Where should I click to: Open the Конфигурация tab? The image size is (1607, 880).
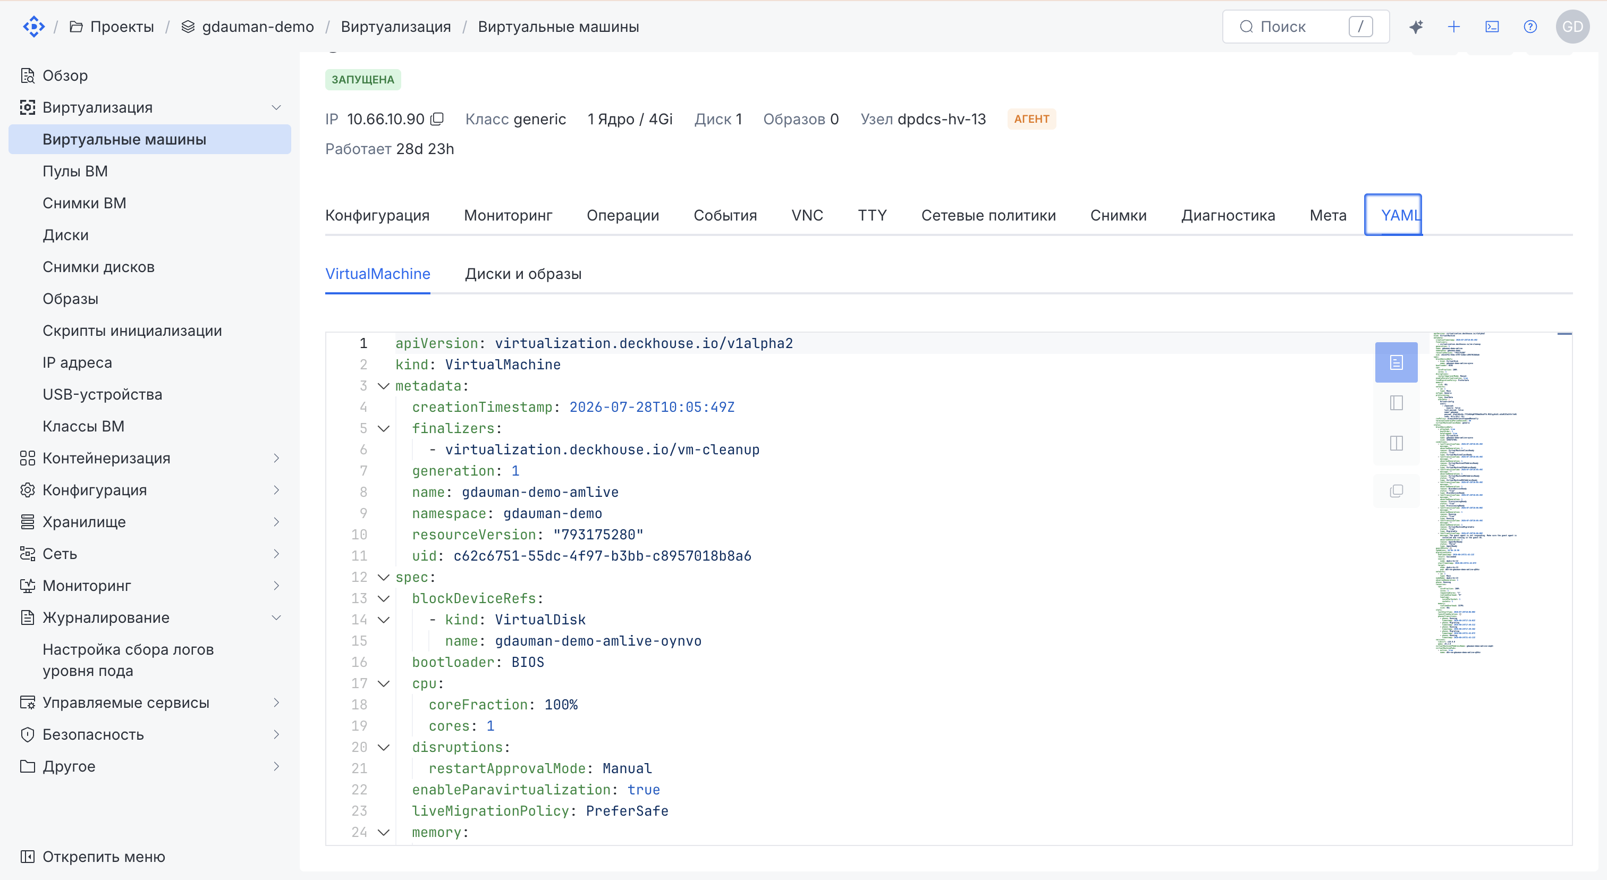click(377, 215)
